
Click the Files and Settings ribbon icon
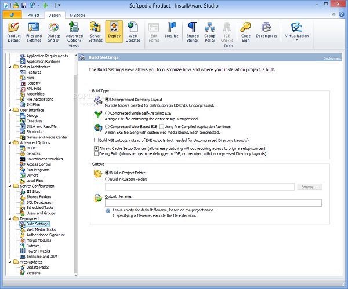coord(34,32)
